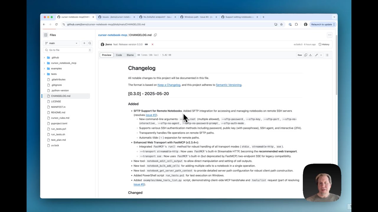Open repository file search magnifier
This screenshot has height=212, width=378.
(x=90, y=43)
